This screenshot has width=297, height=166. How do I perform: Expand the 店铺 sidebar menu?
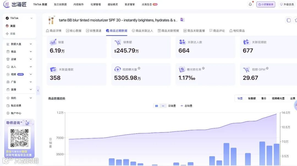click(31, 59)
